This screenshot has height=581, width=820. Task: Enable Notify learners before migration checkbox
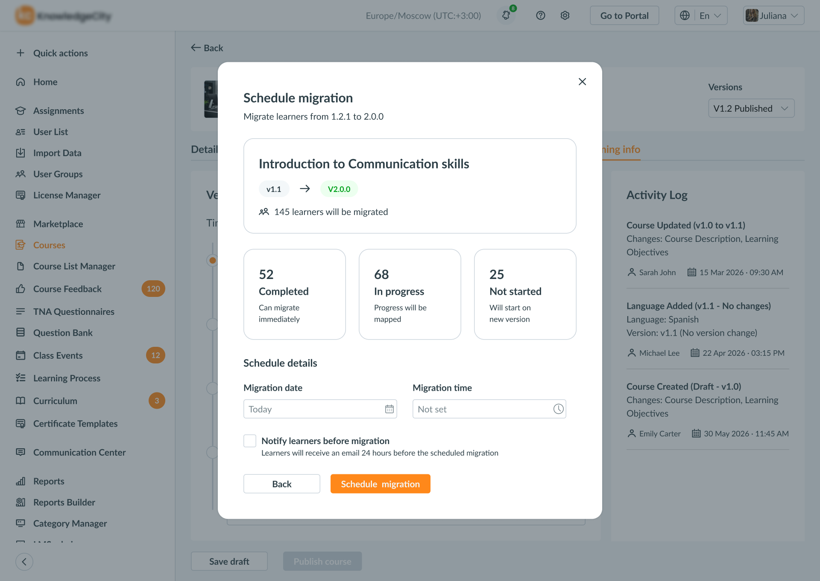click(250, 441)
